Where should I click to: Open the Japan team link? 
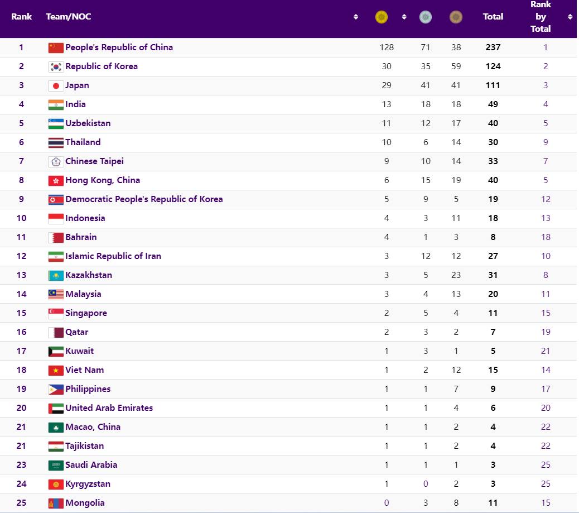77,85
